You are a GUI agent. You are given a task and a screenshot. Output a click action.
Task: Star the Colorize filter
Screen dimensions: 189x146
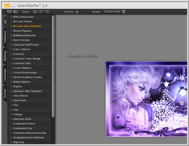[x=11, y=54]
